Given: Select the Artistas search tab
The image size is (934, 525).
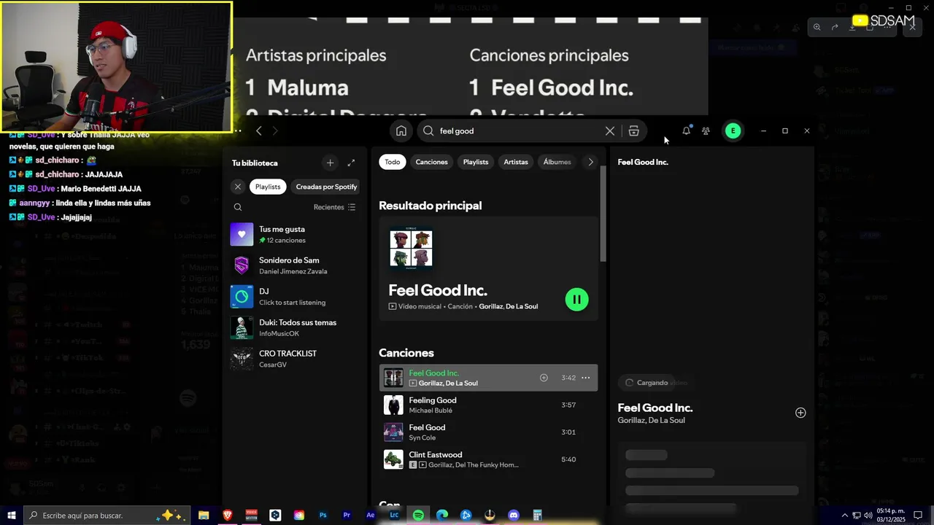Looking at the screenshot, I should pyautogui.click(x=516, y=162).
